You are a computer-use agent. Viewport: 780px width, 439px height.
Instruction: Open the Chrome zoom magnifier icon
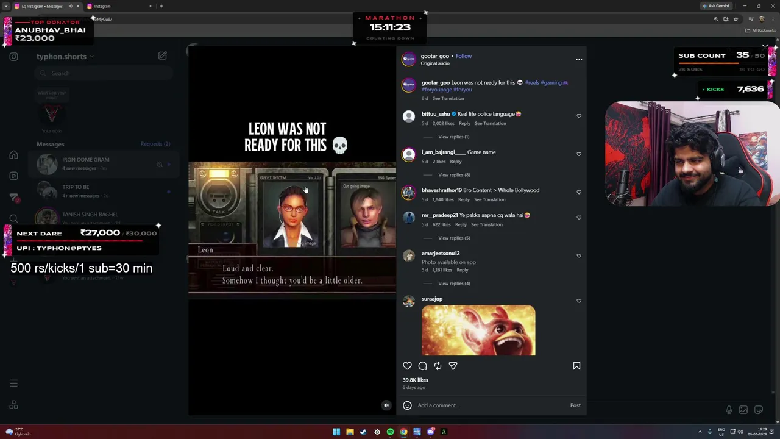(716, 19)
